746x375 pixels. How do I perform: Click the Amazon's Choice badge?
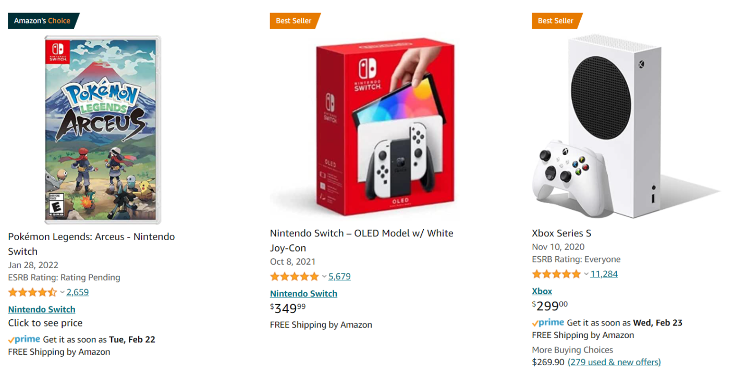coord(43,21)
